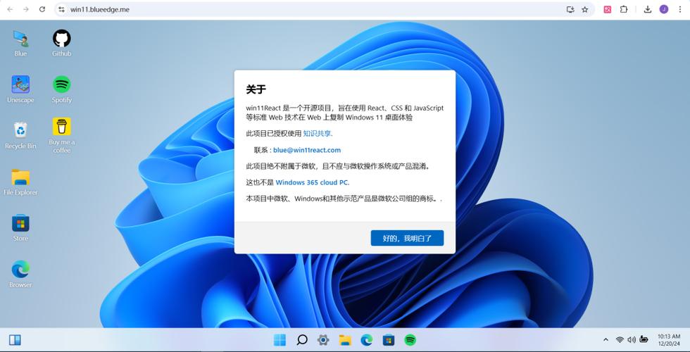Open File Explorer from the taskbar
Viewport: 690px width, 352px height.
[x=345, y=339]
